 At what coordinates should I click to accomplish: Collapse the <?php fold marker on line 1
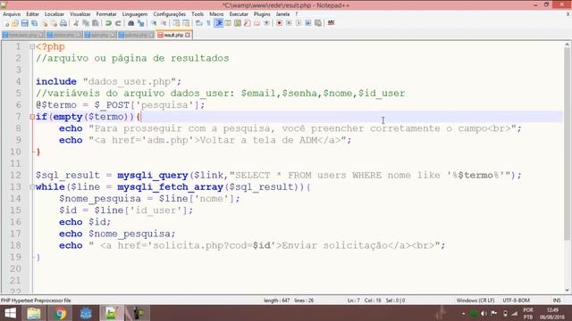[32, 46]
